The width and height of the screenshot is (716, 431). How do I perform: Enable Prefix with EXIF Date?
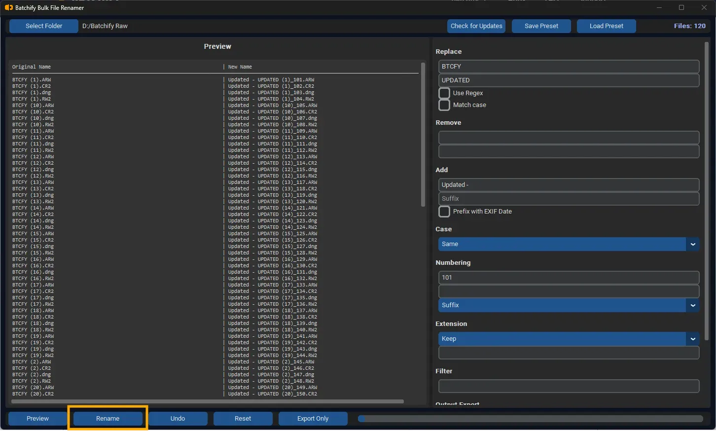click(444, 212)
